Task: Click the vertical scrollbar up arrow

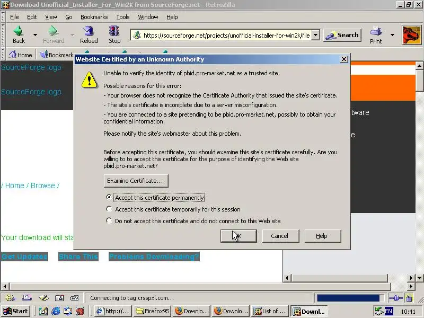Action: [x=419, y=65]
